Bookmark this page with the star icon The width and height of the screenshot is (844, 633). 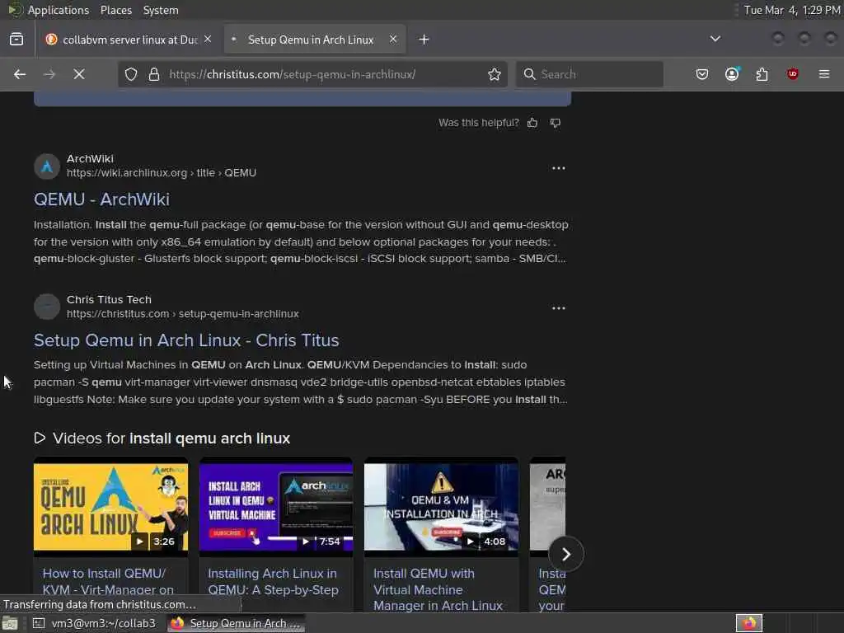click(495, 74)
